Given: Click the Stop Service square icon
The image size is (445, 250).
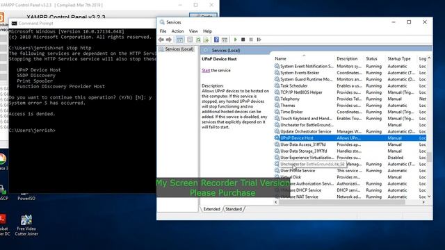Looking at the screenshot, I should pos(243,40).
